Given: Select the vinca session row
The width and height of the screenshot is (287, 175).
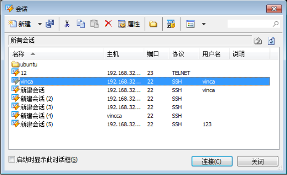Looking at the screenshot, I should 141,81.
